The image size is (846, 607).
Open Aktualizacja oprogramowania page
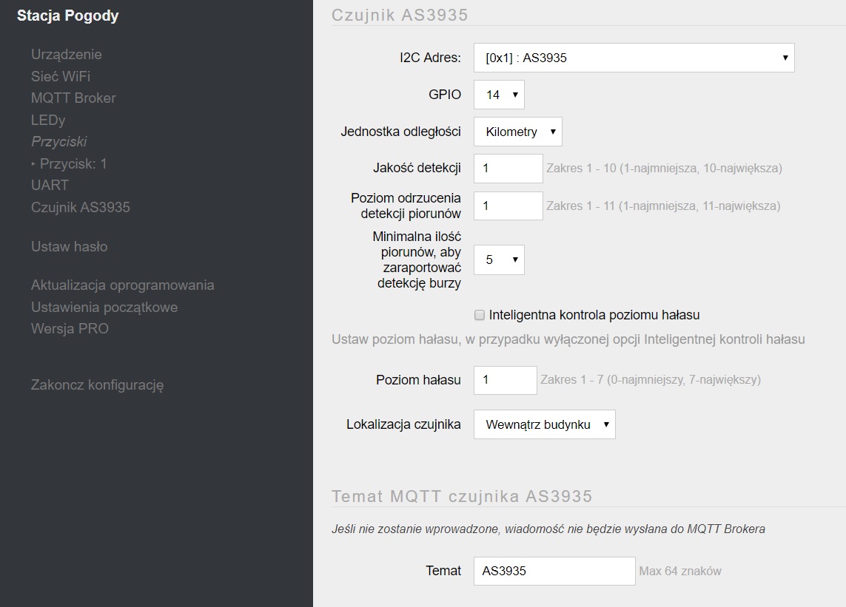[122, 285]
